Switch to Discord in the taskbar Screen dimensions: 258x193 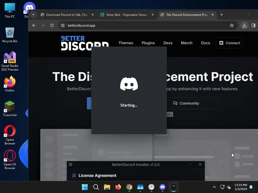point(163,187)
